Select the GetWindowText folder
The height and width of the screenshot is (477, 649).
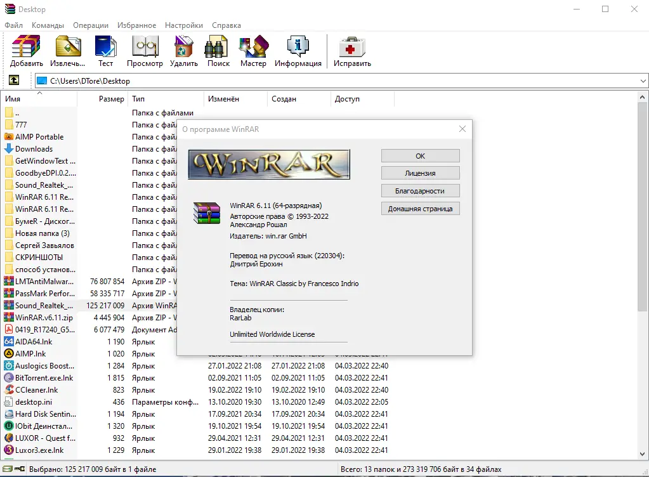pyautogui.click(x=39, y=161)
